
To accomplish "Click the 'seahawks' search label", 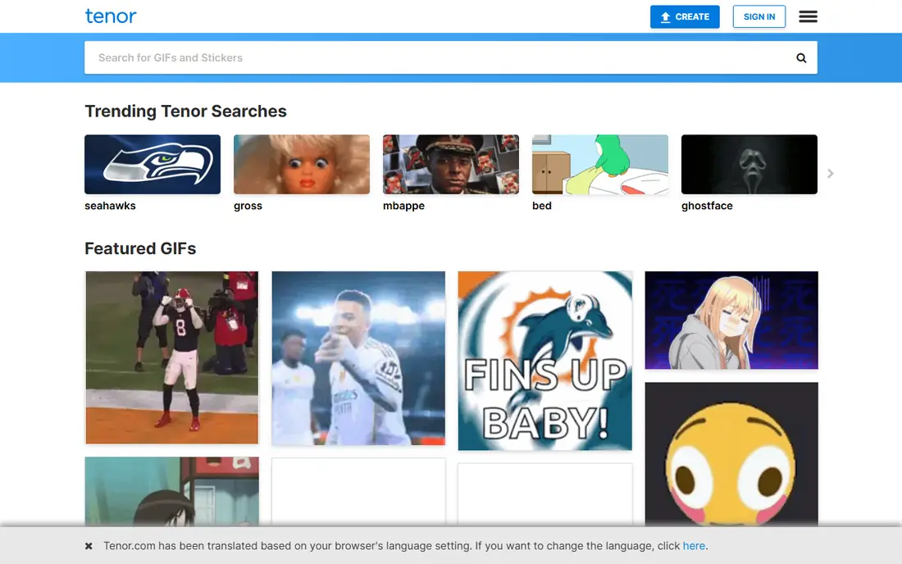I will coord(110,206).
